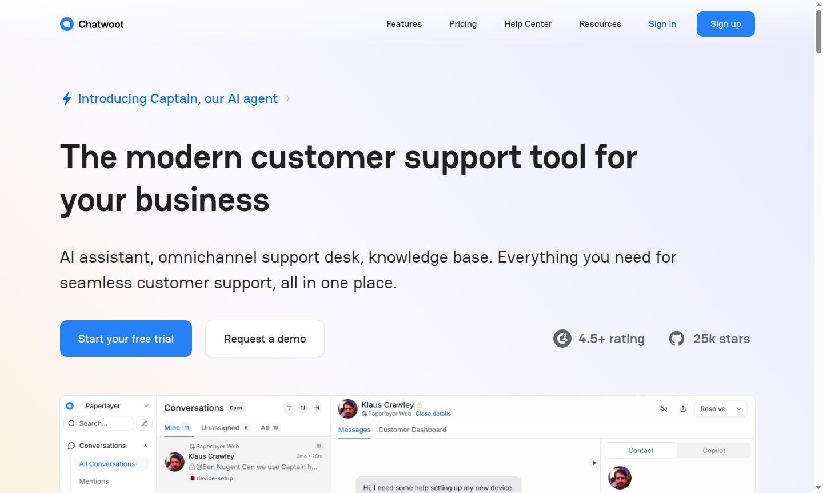823x493 pixels.
Task: Click the compose new conversation pencil icon
Action: click(145, 423)
